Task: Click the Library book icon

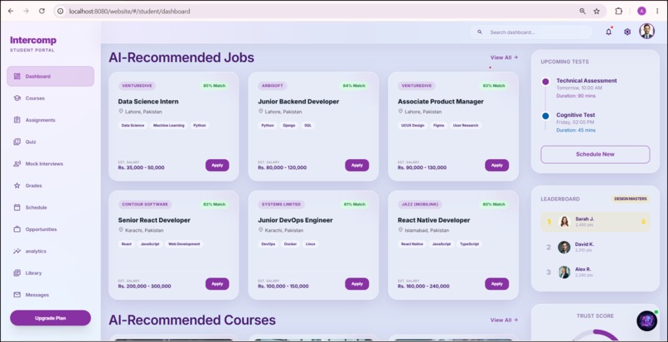Action: (x=17, y=273)
